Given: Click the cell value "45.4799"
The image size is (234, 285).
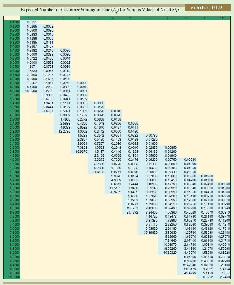Looking at the screenshot, I should click(x=190, y=273).
